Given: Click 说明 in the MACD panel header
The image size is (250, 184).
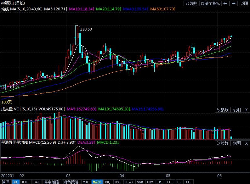Looking at the screenshot, I should pyautogui.click(x=237, y=143).
